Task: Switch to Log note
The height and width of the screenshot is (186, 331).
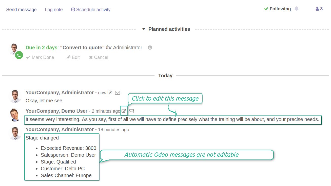Action: 54,10
